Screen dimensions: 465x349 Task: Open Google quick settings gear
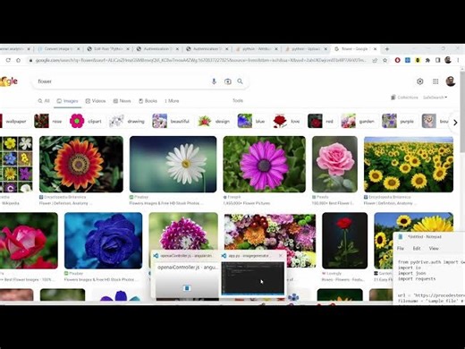420,81
